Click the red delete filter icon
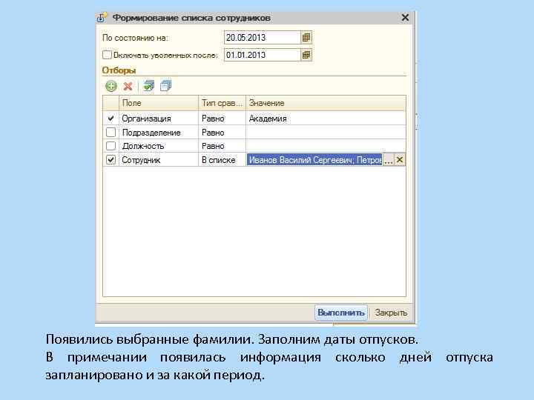 [128, 86]
